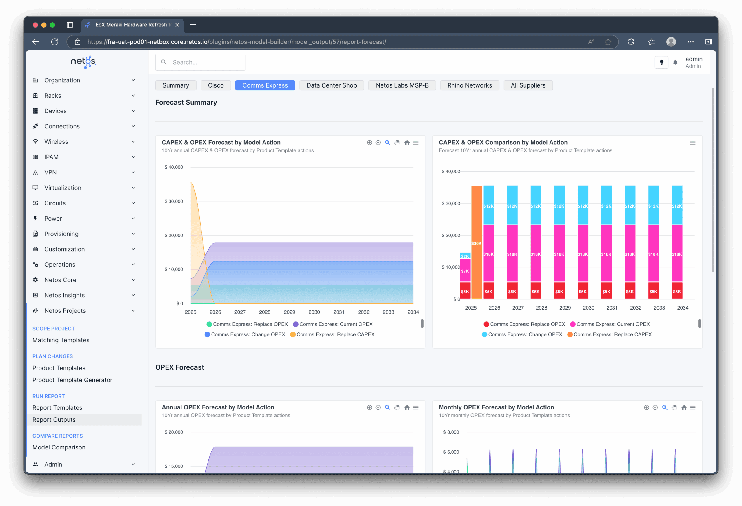Image resolution: width=742 pixels, height=506 pixels.
Task: Zoom in on Monthly OPEX Forecast chart
Action: (647, 408)
